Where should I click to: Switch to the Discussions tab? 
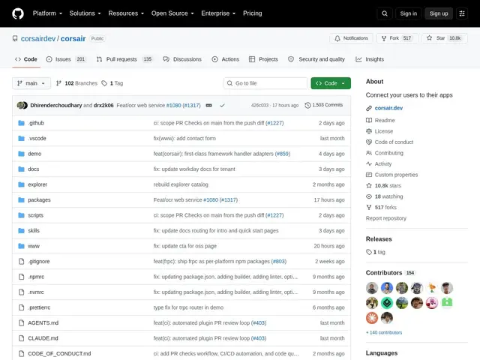pyautogui.click(x=182, y=59)
